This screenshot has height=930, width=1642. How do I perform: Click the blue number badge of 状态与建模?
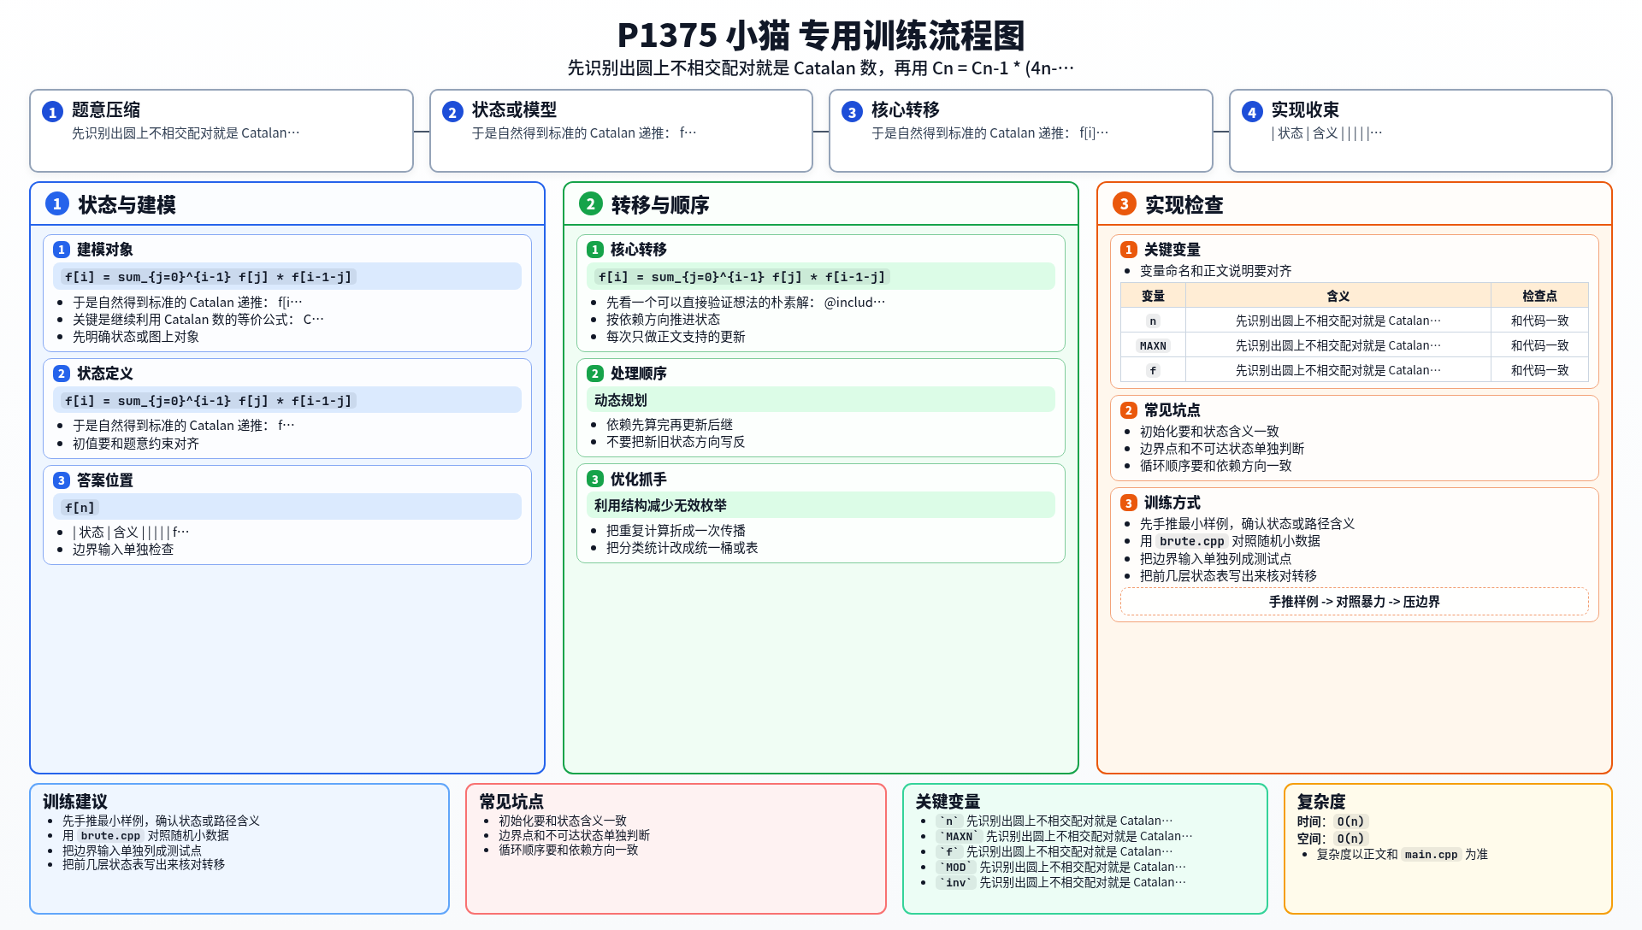[57, 203]
